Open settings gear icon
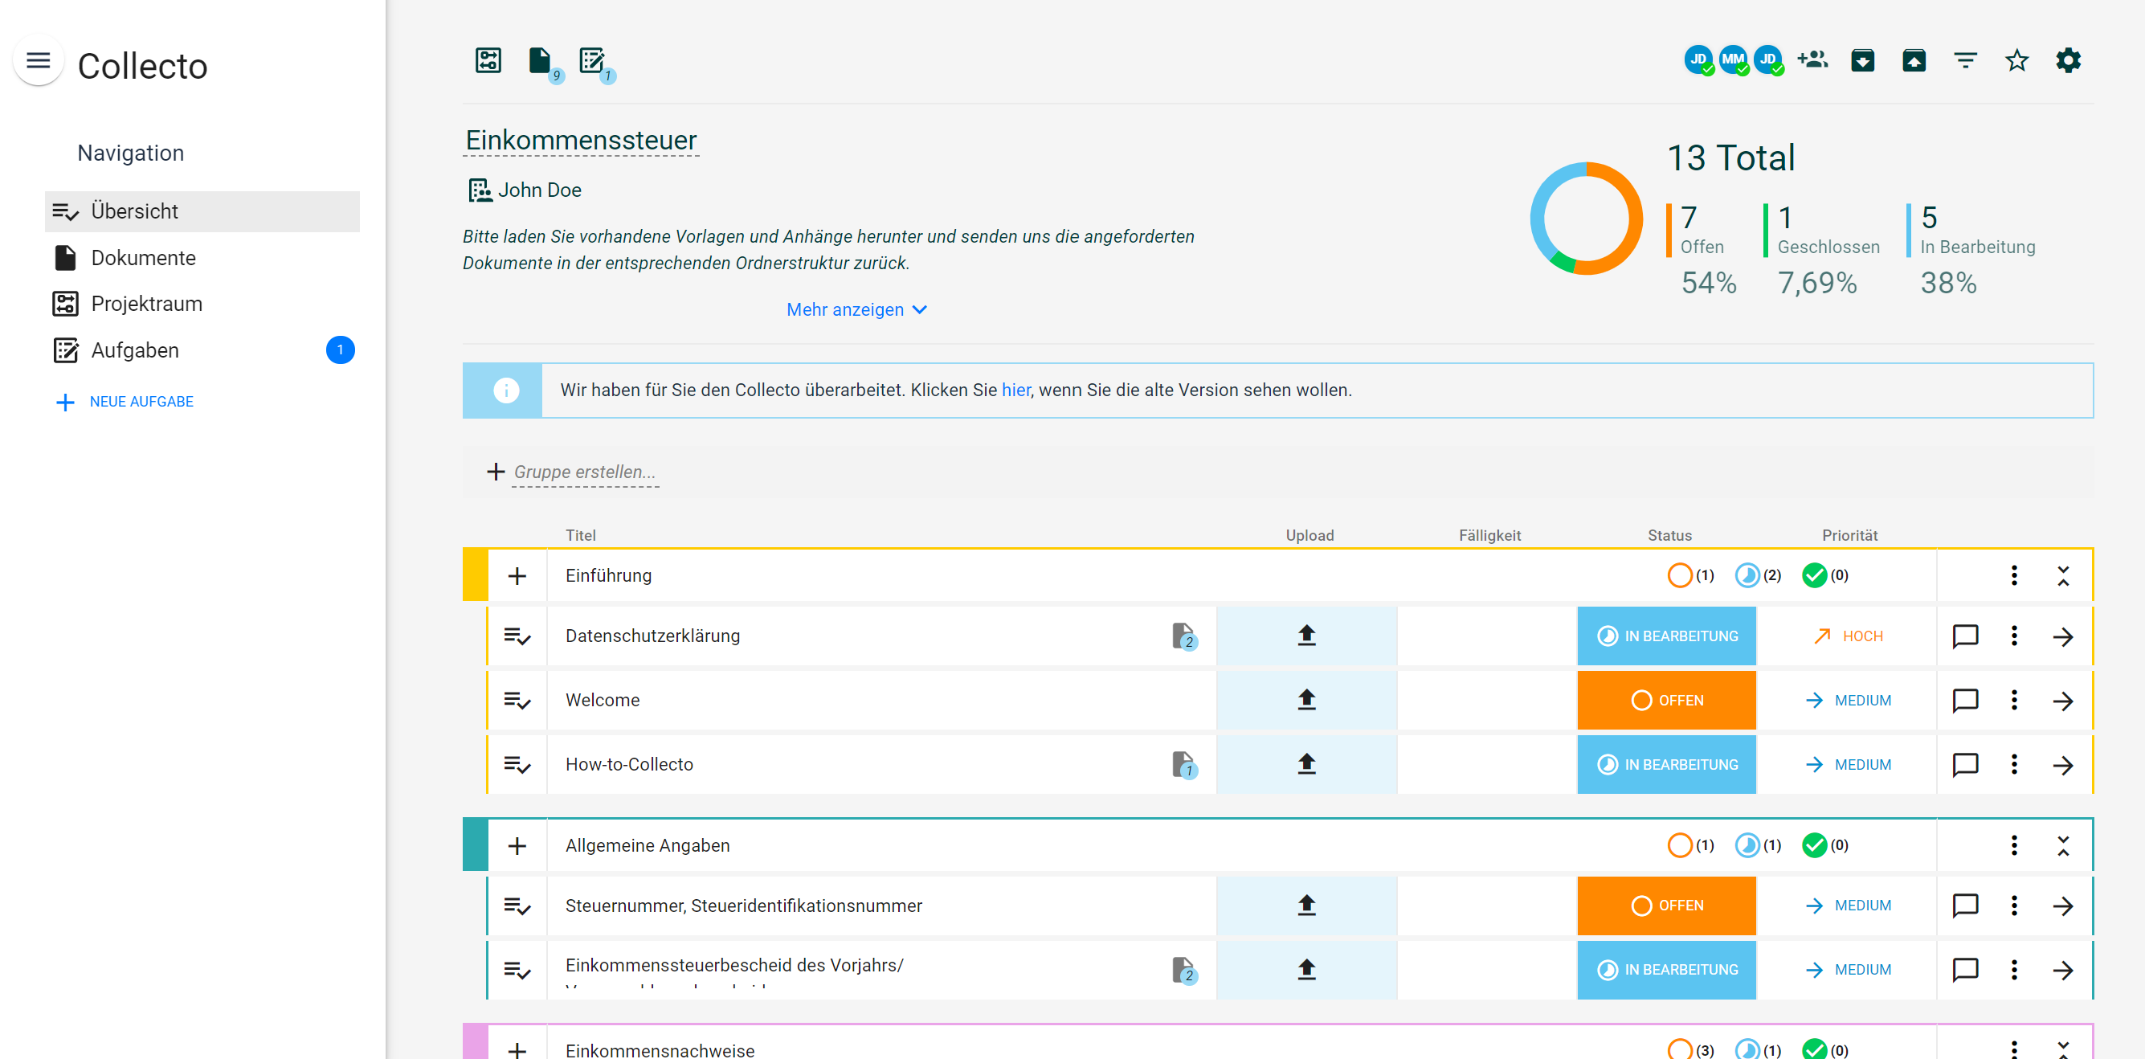This screenshot has height=1059, width=2145. click(2069, 60)
